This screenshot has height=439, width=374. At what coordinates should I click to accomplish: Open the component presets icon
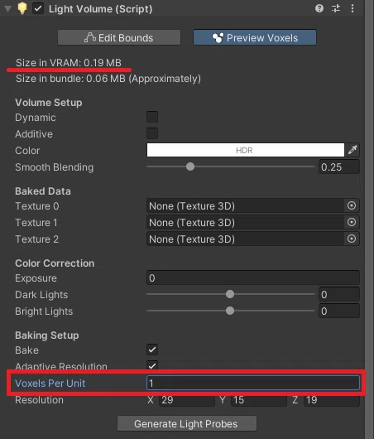[x=336, y=8]
